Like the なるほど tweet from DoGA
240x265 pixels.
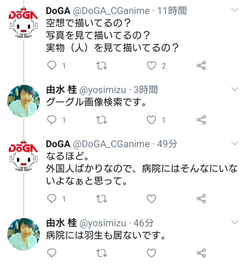[152, 199]
